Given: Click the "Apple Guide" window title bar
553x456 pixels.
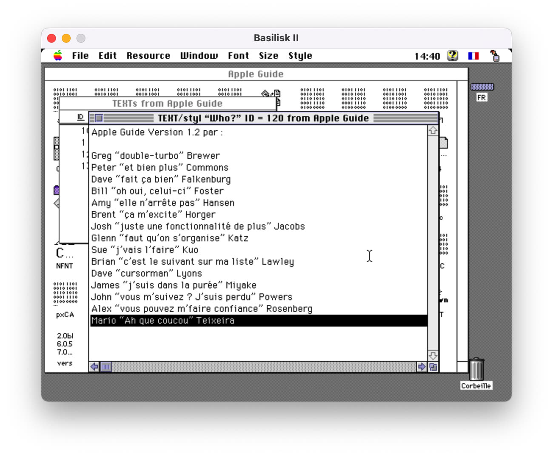Looking at the screenshot, I should pyautogui.click(x=256, y=74).
